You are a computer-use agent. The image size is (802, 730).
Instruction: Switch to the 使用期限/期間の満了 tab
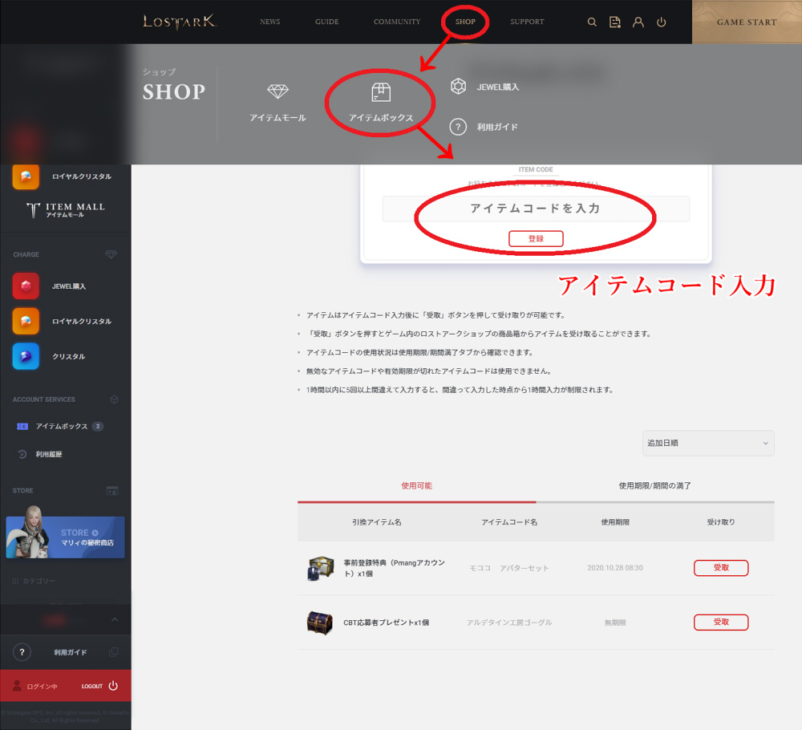654,485
